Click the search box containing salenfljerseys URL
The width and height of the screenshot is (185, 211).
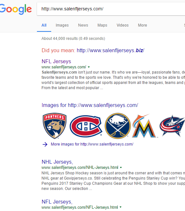[x=111, y=9]
